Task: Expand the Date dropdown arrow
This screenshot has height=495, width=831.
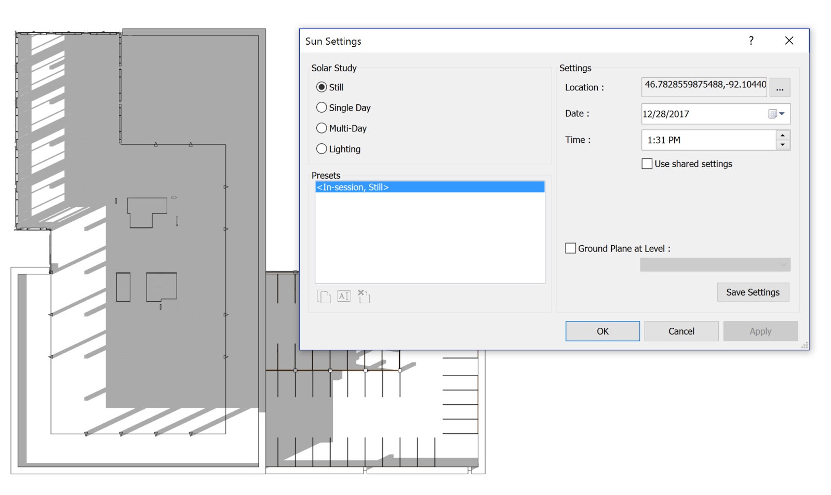Action: 783,114
